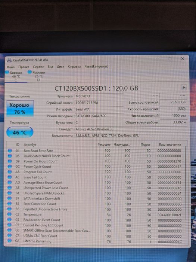Select the Raw Read Error Rate text
The height and width of the screenshot is (262, 196).
[x=38, y=151]
